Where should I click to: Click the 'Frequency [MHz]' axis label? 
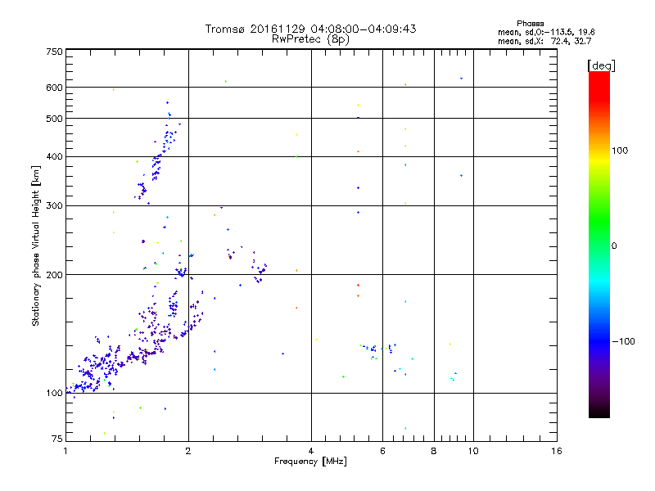310,462
